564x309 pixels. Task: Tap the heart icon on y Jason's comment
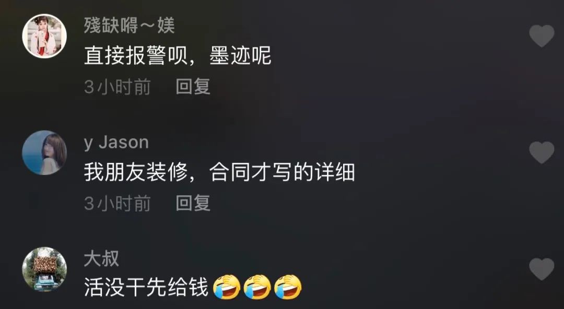click(x=542, y=152)
